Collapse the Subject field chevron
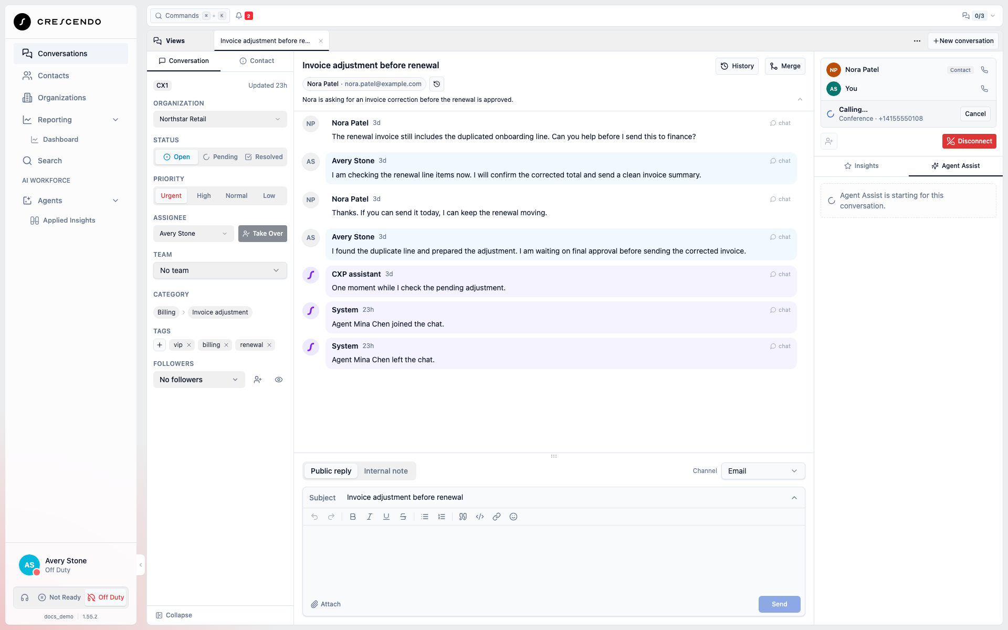1008x630 pixels. pyautogui.click(x=794, y=498)
